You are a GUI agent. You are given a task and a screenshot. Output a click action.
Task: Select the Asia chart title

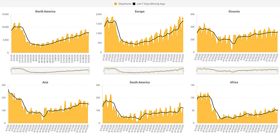point(45,82)
